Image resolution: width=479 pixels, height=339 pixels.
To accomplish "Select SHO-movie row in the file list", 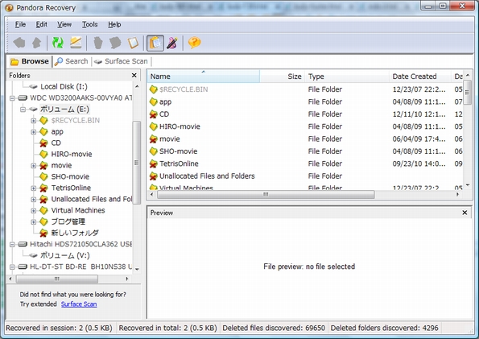I will tap(305, 151).
